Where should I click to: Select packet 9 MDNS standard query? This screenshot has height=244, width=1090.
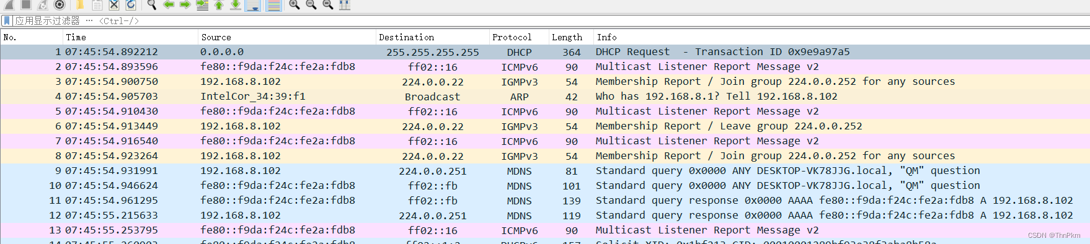point(545,171)
